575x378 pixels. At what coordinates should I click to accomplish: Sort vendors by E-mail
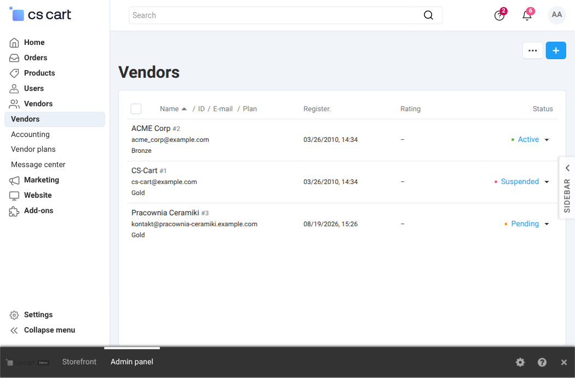223,108
